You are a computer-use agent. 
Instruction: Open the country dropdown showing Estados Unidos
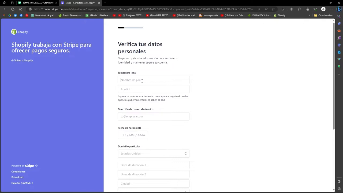[x=154, y=154]
